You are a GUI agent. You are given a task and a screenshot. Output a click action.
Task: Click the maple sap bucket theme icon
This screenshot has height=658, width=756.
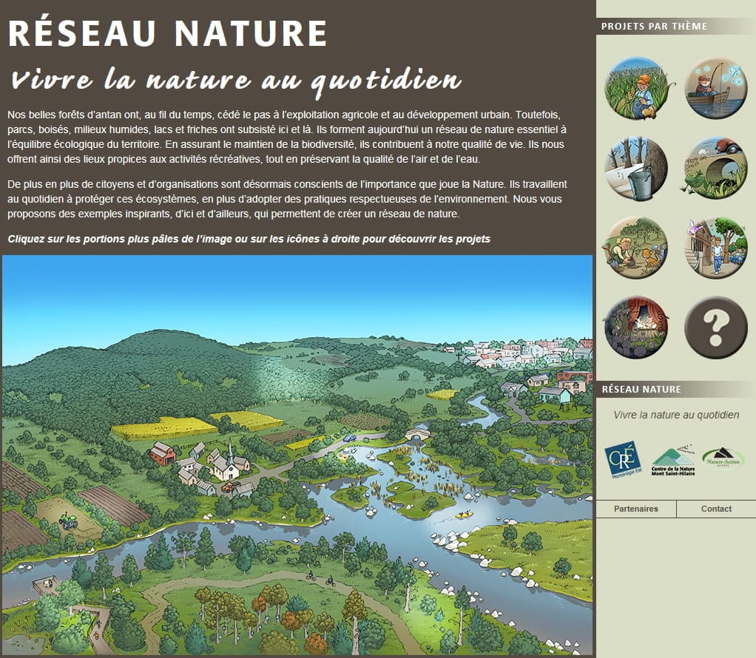[x=636, y=168]
